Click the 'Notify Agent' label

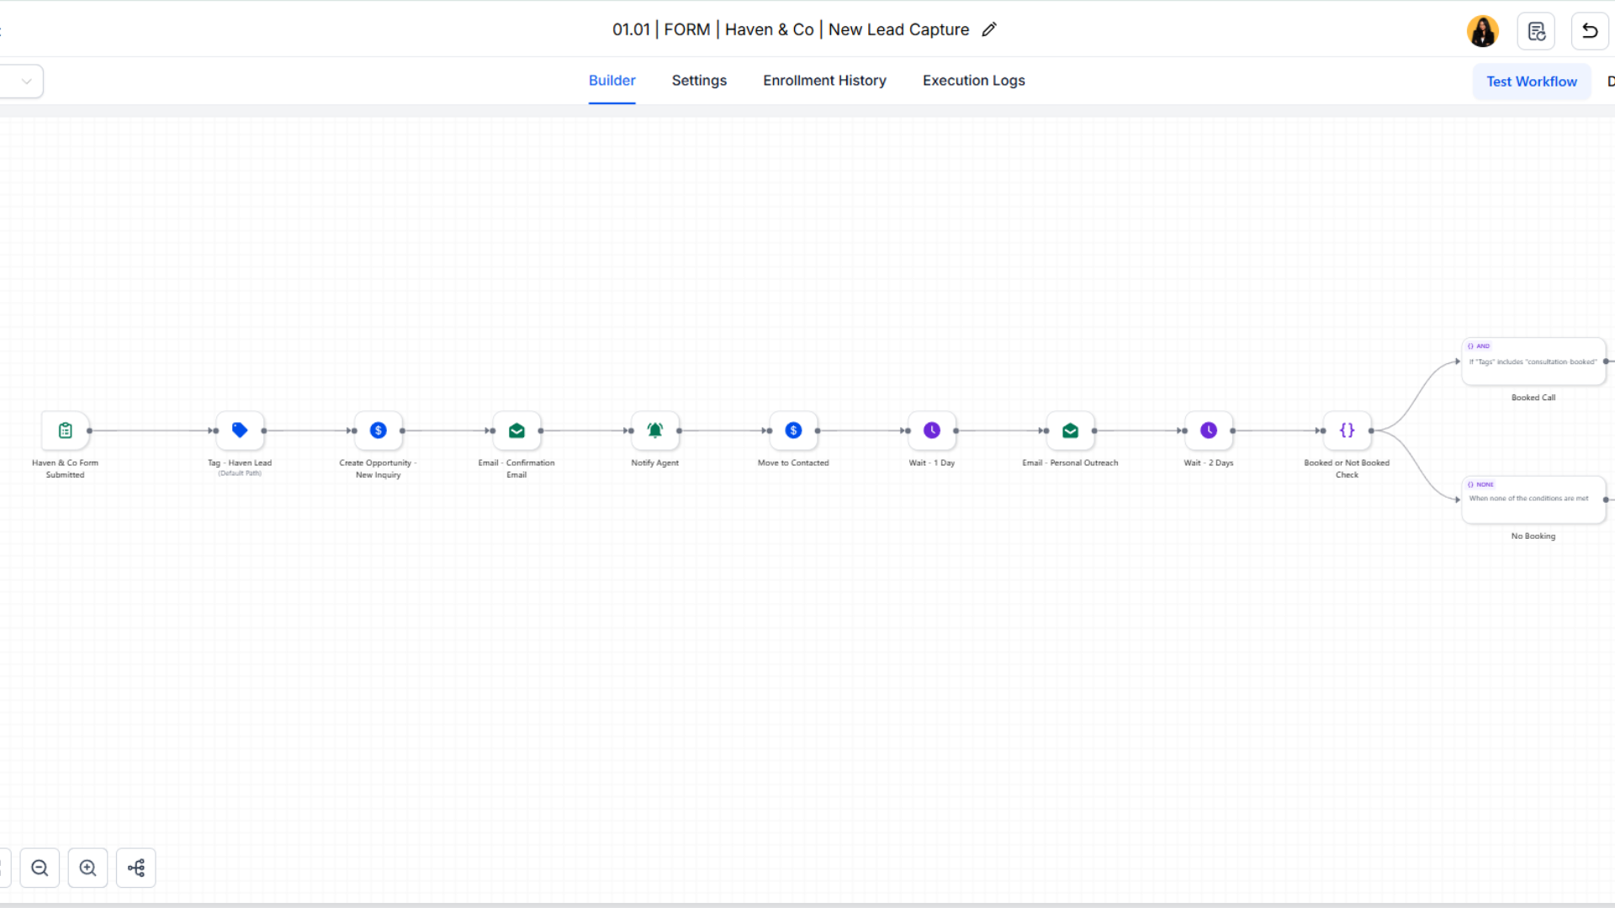pos(654,463)
